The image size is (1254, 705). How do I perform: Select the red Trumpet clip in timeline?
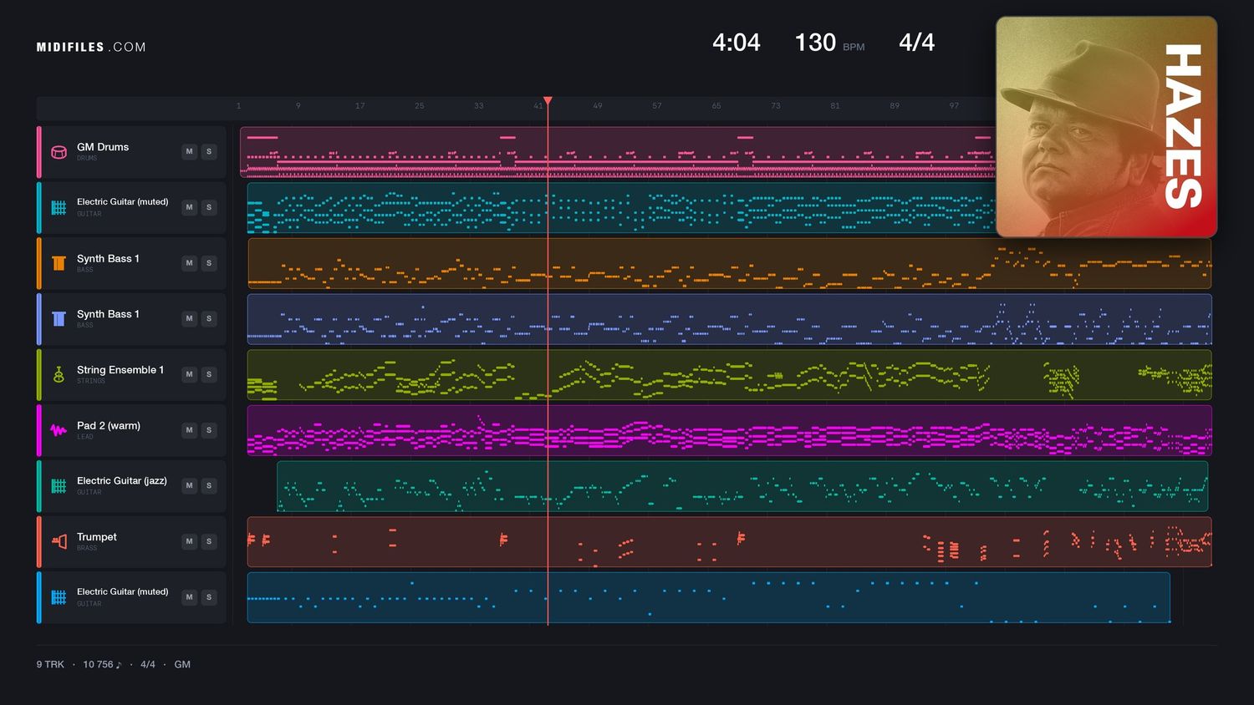pyautogui.click(x=729, y=541)
